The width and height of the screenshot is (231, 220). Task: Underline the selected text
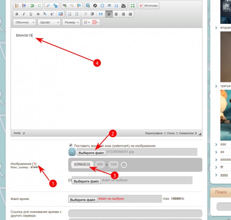pyautogui.click(x=31, y=14)
